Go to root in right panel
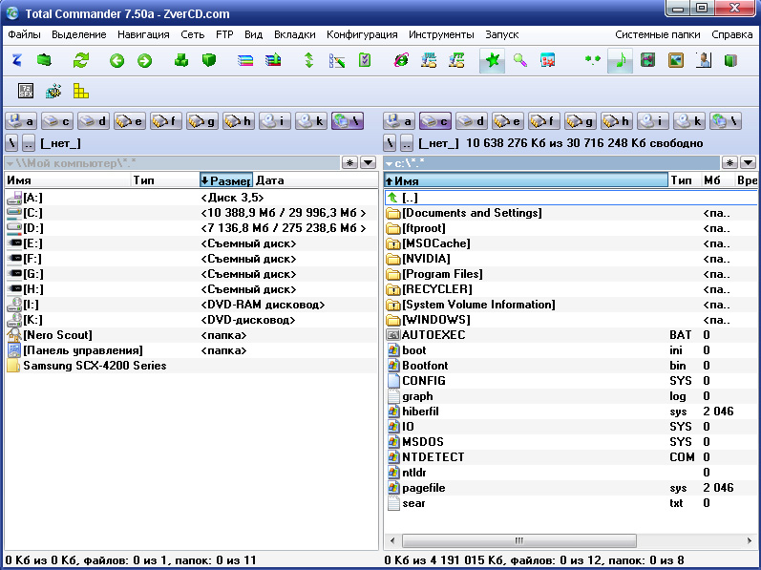This screenshot has height=570, width=761. [x=390, y=143]
